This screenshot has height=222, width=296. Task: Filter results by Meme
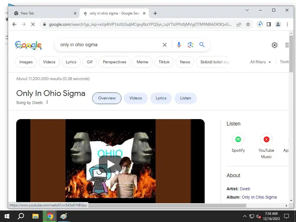tap(142, 62)
